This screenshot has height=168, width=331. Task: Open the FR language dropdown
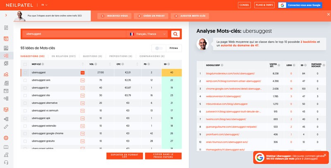(44, 5)
